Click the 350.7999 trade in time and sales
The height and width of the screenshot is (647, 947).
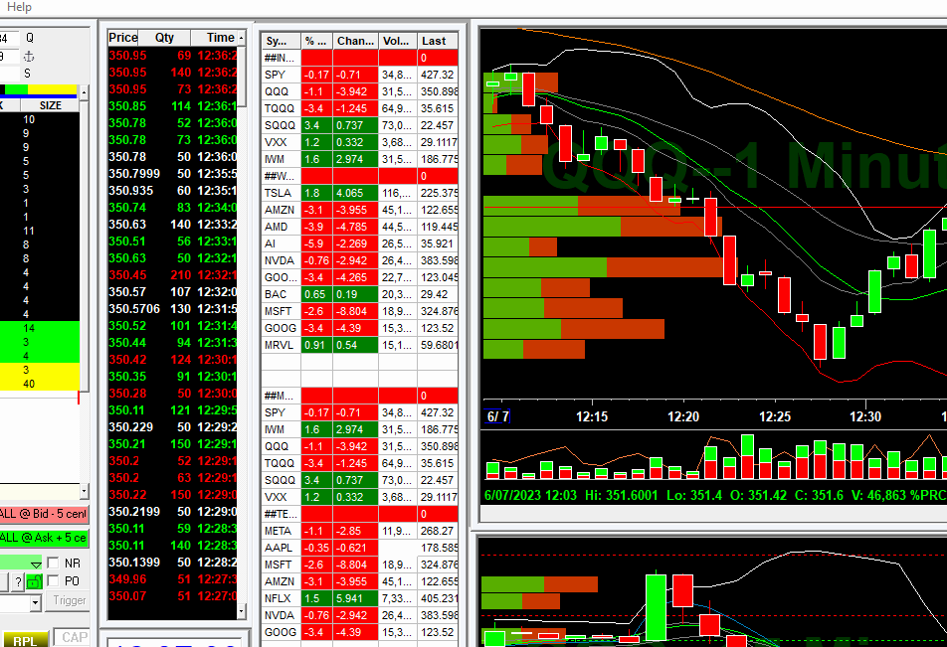(x=173, y=174)
